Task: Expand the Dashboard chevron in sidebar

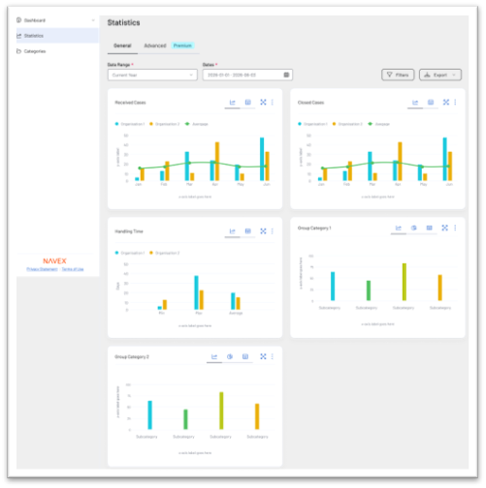Action: click(93, 20)
